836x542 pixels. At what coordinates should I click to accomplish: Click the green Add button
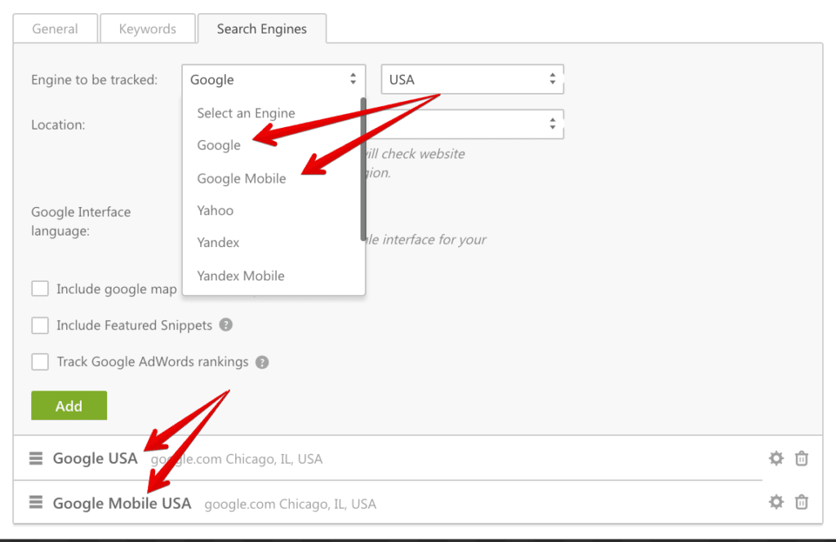(69, 406)
